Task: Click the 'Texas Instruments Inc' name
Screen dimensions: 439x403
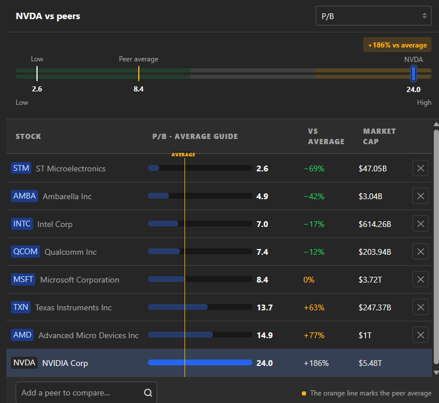Action: pos(73,307)
